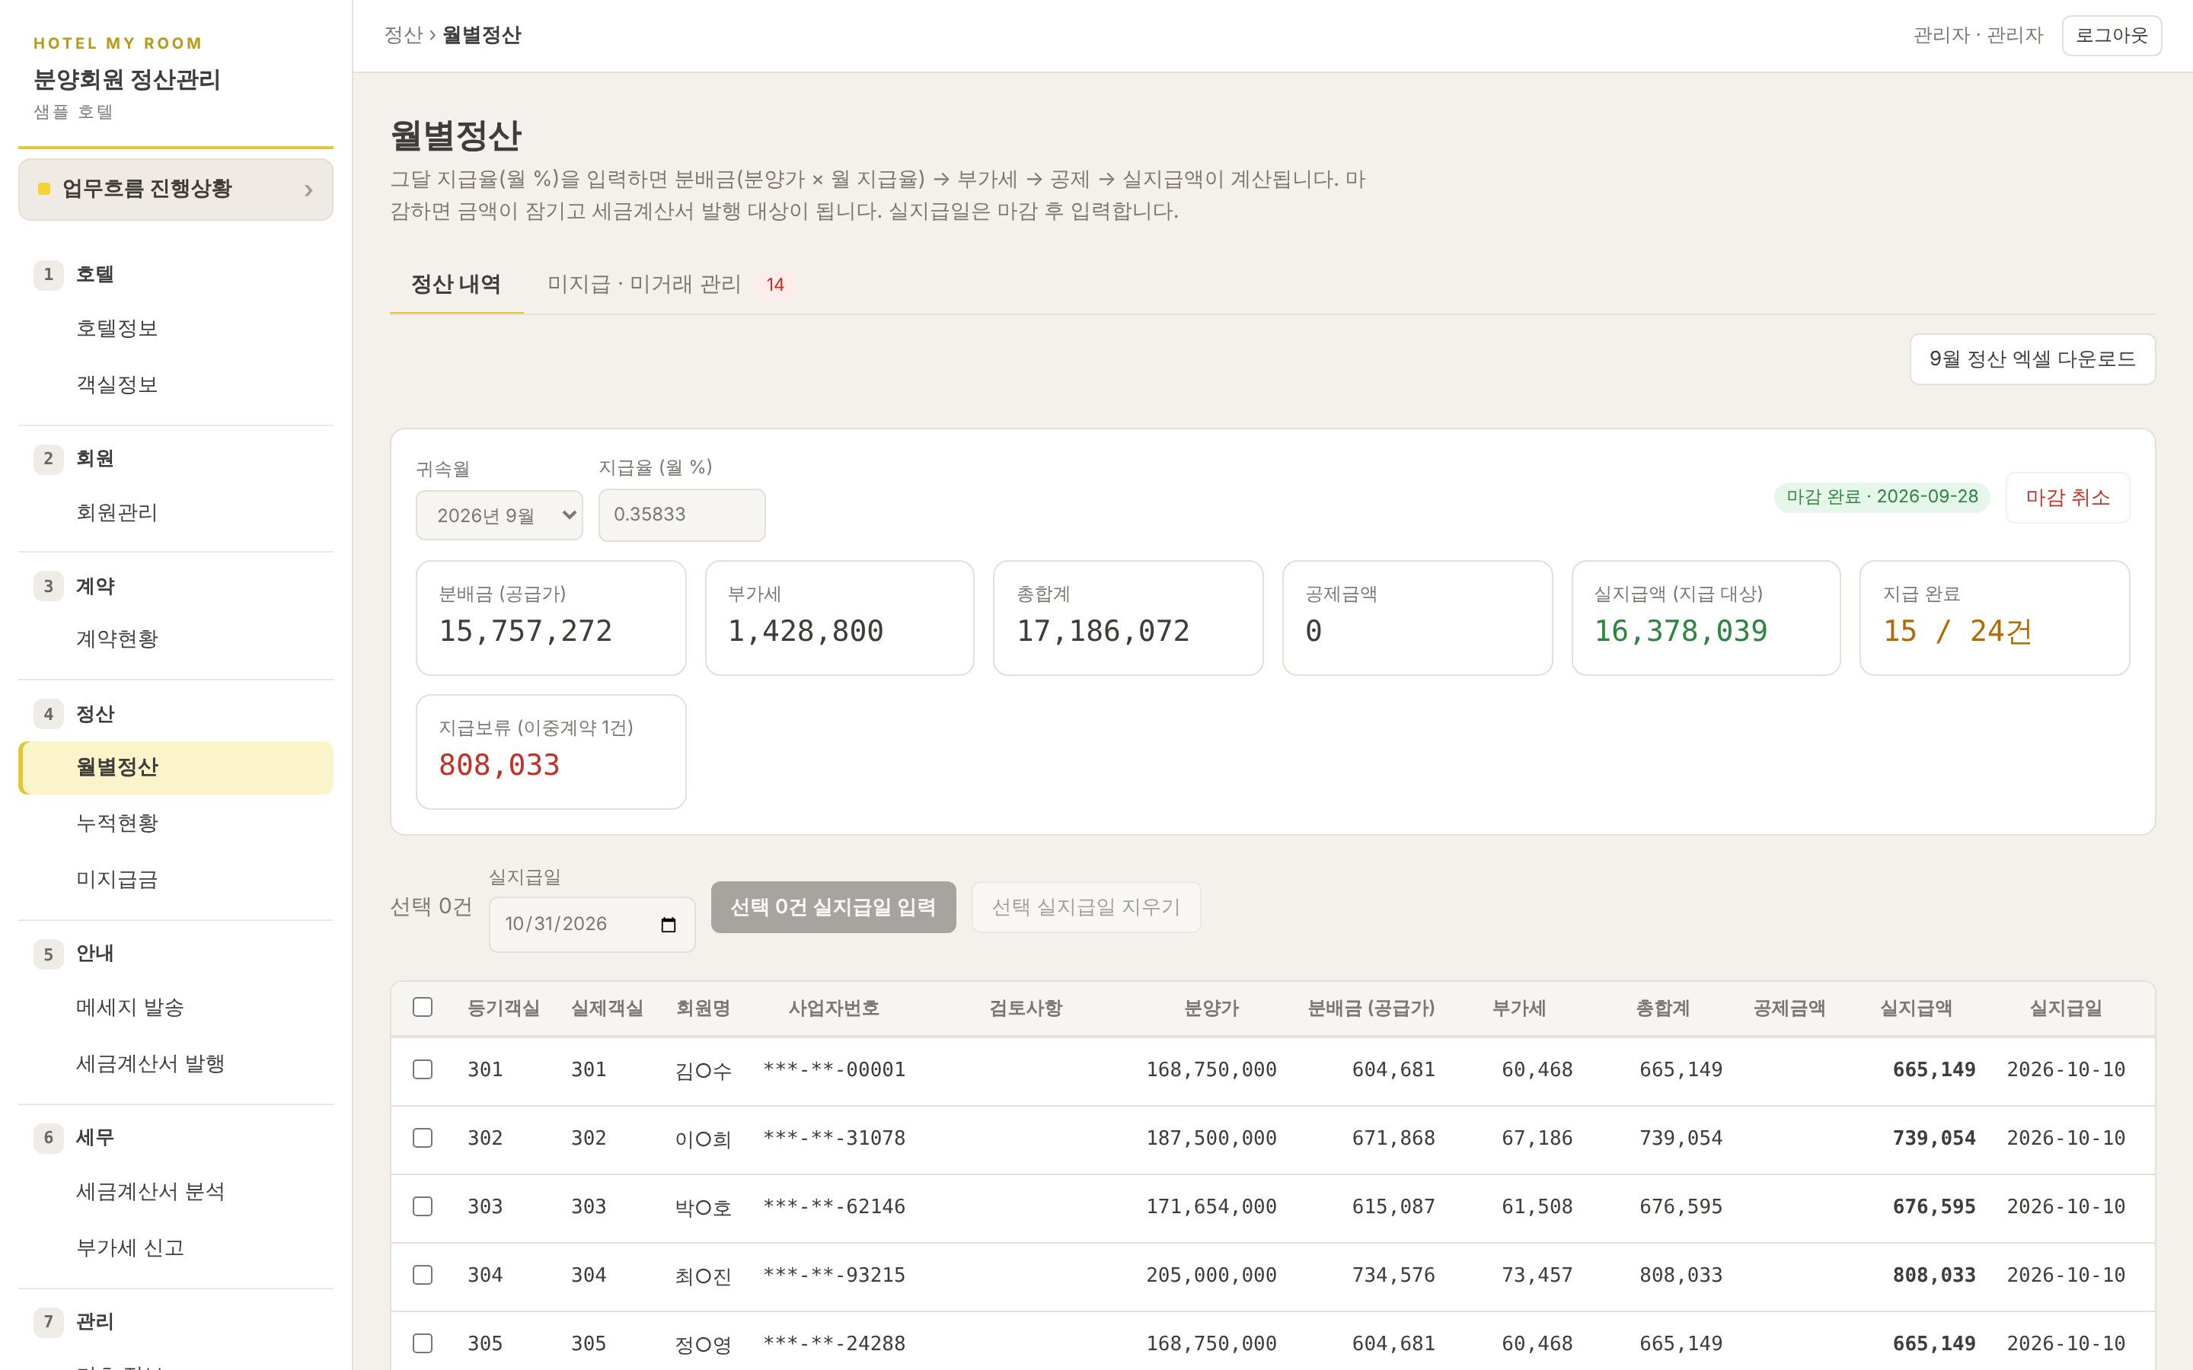Image resolution: width=2193 pixels, height=1370 pixels.
Task: Click 선택 0건 실지급일 입력 button
Action: 833,907
